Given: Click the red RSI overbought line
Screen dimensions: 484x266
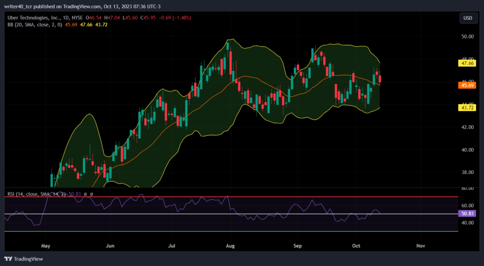Looking at the screenshot, I should pos(231,197).
